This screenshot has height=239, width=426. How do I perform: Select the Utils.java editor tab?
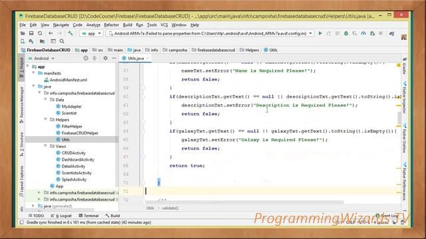pos(134,58)
